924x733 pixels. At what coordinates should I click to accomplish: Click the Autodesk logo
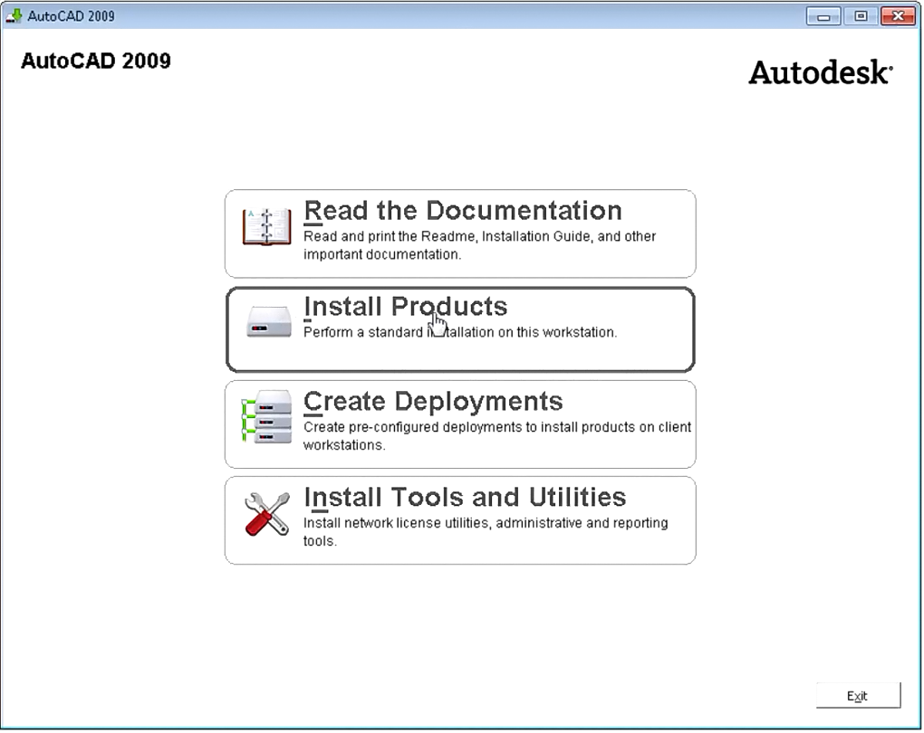pos(821,72)
